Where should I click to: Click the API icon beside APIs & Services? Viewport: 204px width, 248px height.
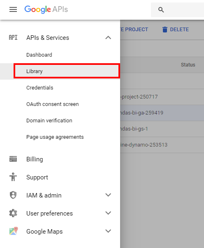point(13,38)
